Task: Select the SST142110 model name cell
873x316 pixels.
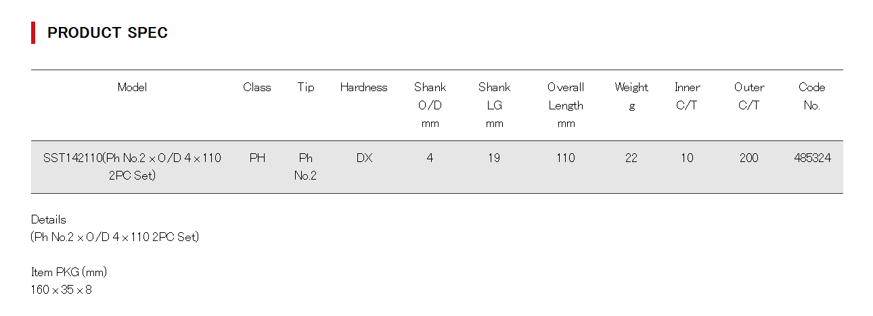Action: coord(132,167)
